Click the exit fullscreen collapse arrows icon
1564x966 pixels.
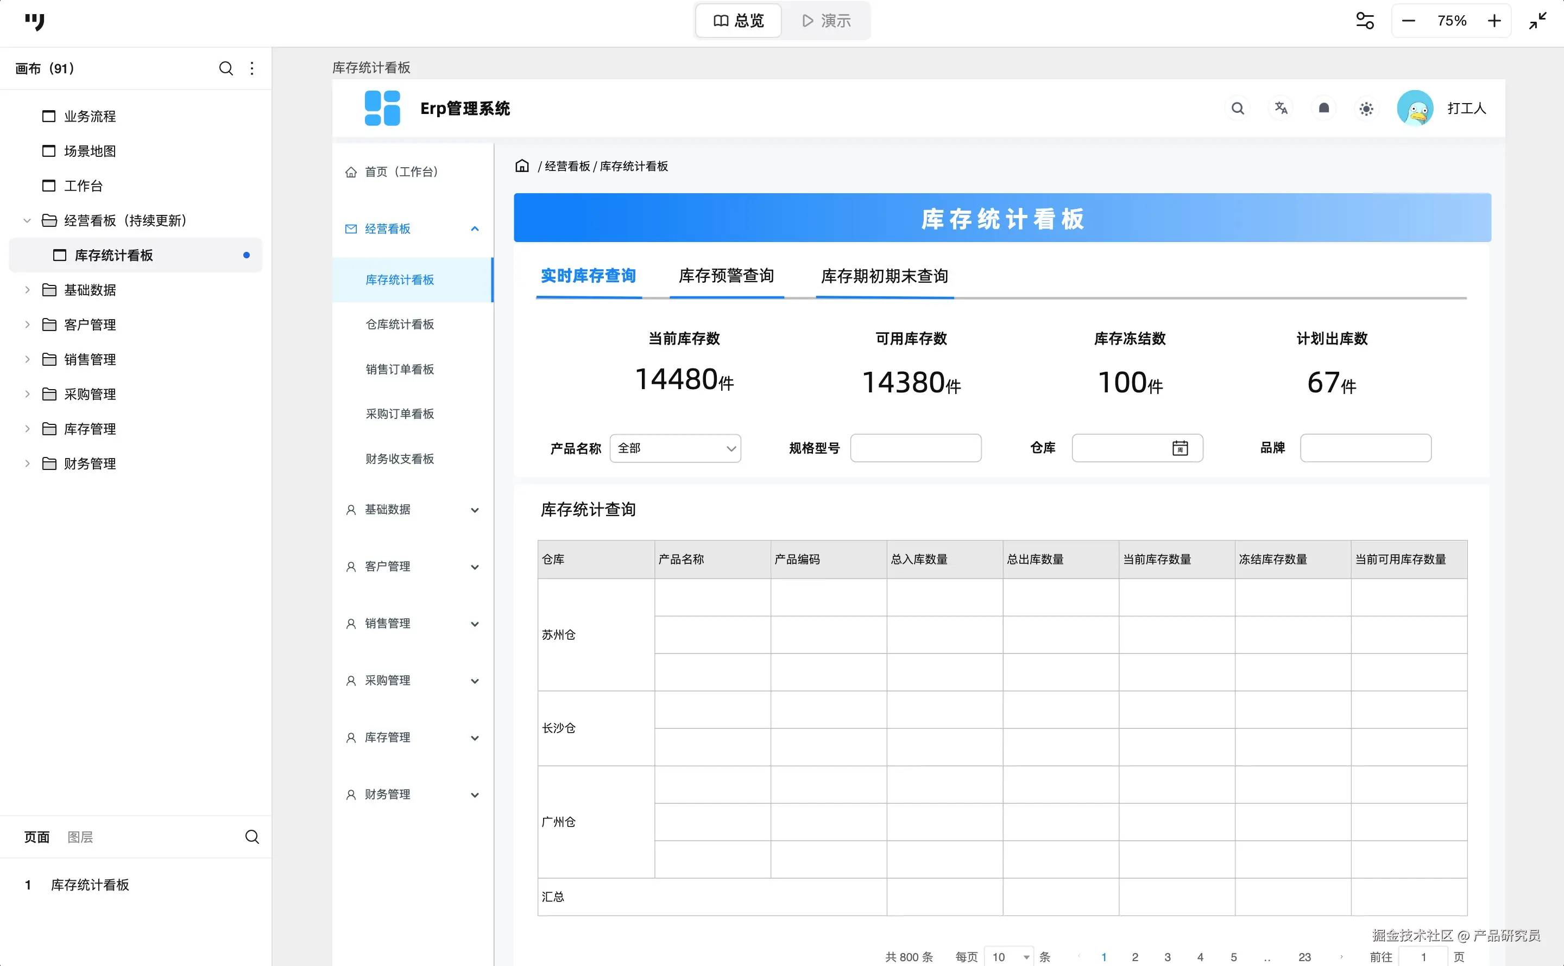click(1537, 21)
